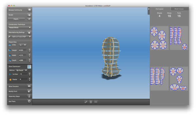Screen dimensions: 196x115
Task: Click the first bottom toolbar view icon
Action: pos(86,102)
